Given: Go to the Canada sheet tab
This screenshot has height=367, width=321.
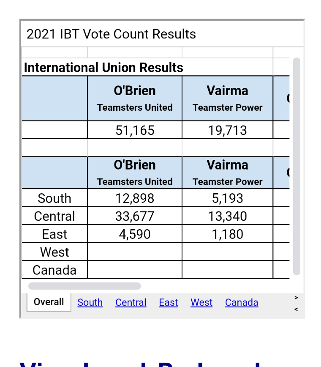Looking at the screenshot, I should (242, 302).
